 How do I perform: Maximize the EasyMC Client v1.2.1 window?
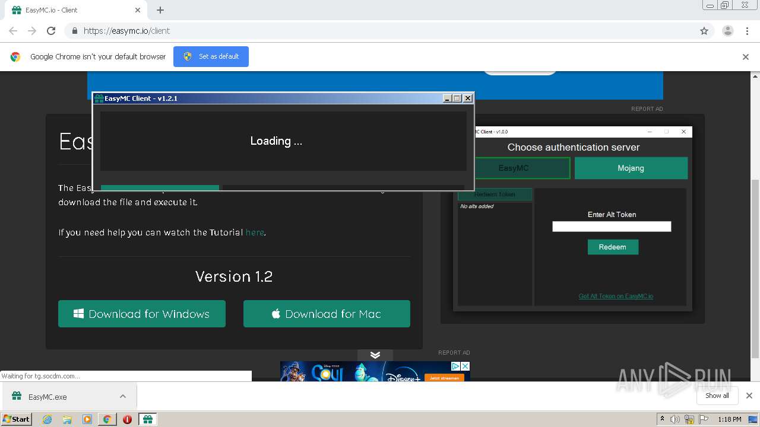pyautogui.click(x=457, y=98)
